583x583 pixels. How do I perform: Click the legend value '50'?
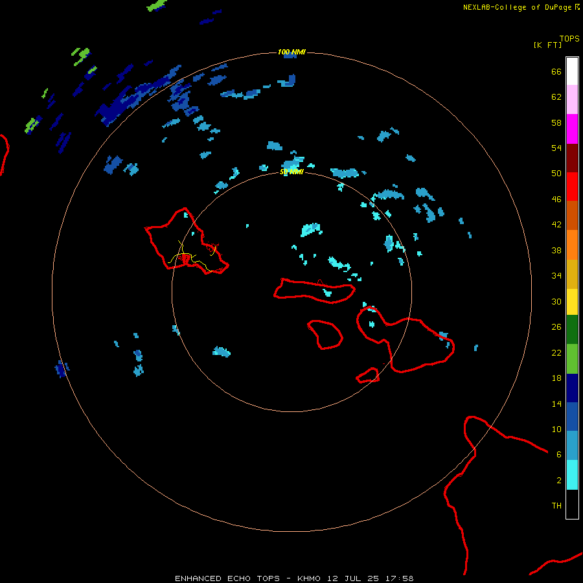[x=556, y=174]
